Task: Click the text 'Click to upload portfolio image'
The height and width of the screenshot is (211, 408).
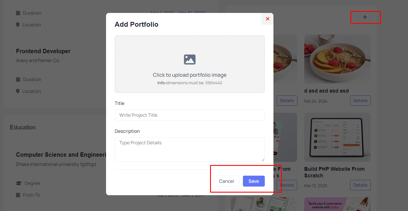Action: tap(190, 75)
